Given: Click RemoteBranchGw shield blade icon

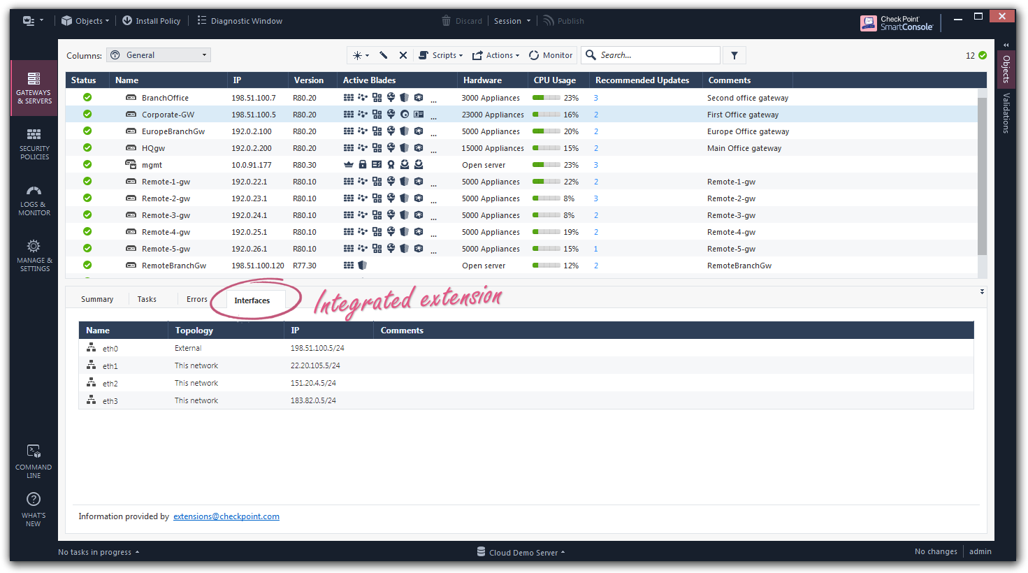Looking at the screenshot, I should pyautogui.click(x=362, y=266).
